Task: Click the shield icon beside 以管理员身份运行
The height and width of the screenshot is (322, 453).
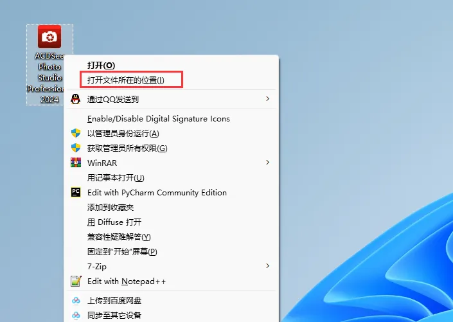Action: 76,133
